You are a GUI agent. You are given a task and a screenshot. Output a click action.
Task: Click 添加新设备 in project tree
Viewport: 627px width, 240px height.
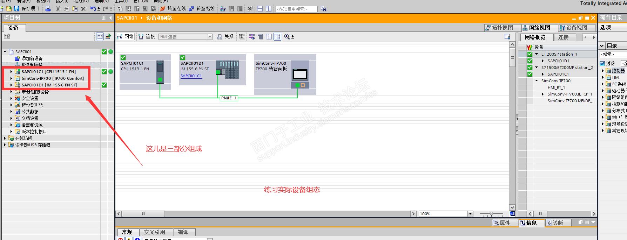[32, 58]
